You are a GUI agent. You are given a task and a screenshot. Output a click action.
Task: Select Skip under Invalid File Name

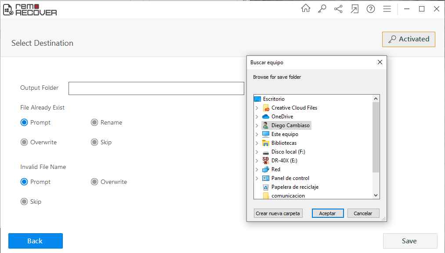point(31,202)
